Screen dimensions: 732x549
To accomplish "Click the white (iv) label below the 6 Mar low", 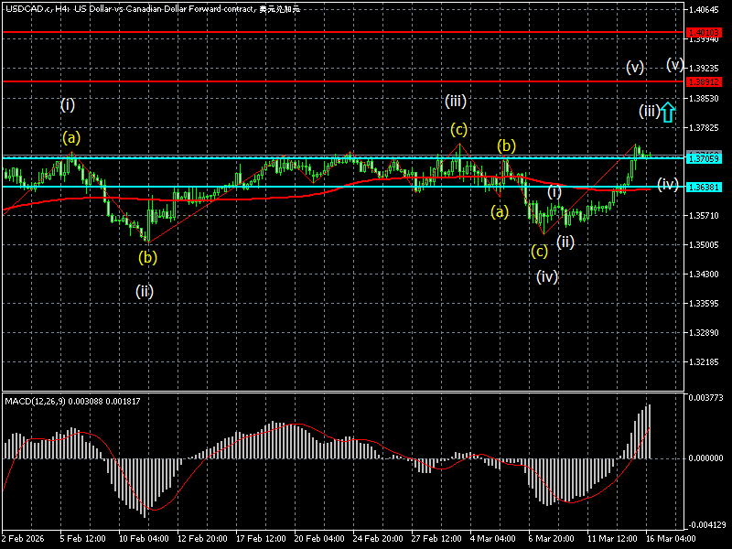I will tap(546, 277).
